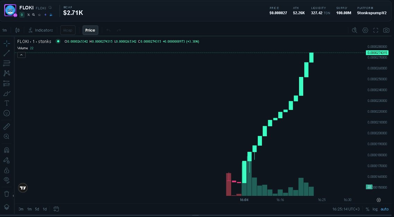Open price scale settings gear
The image size is (394, 217).
click(379, 200)
